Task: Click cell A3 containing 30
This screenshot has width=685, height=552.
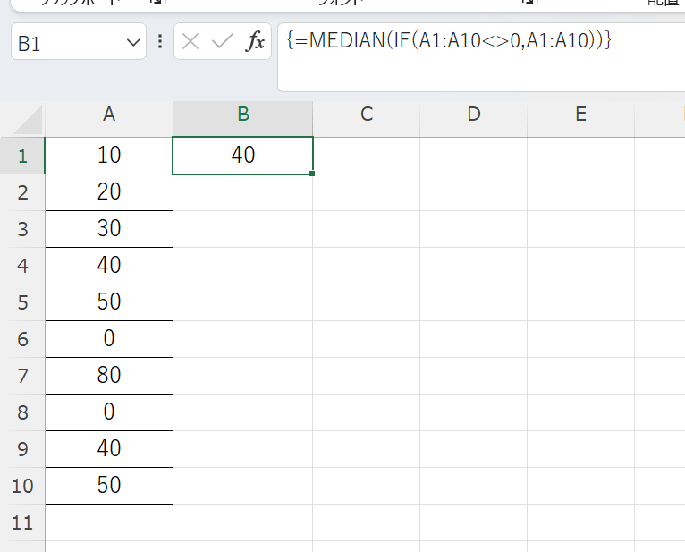Action: click(108, 229)
